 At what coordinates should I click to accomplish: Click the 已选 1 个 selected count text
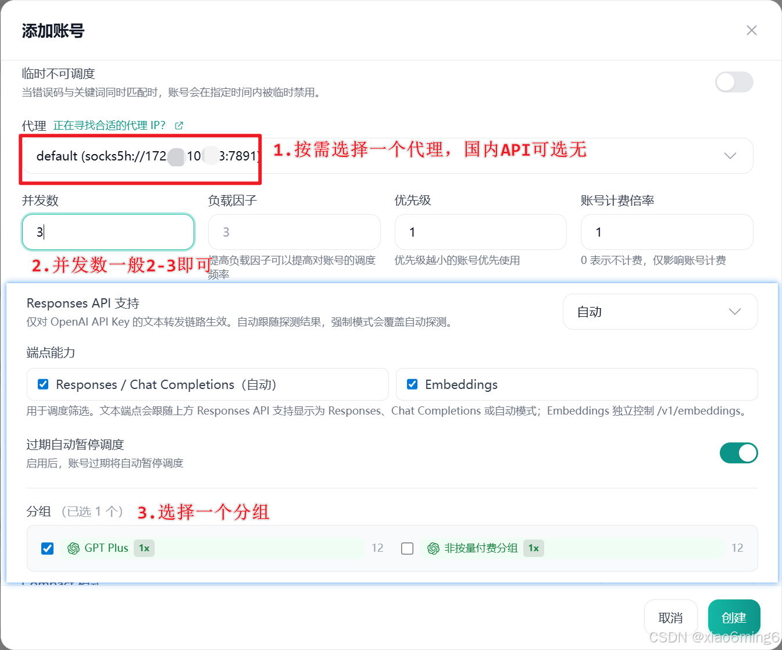(x=92, y=512)
